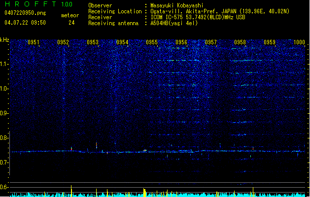The height and width of the screenshot is (197, 310).
Task: Click the 1.1 kHz axis label
Action: coord(4,64)
